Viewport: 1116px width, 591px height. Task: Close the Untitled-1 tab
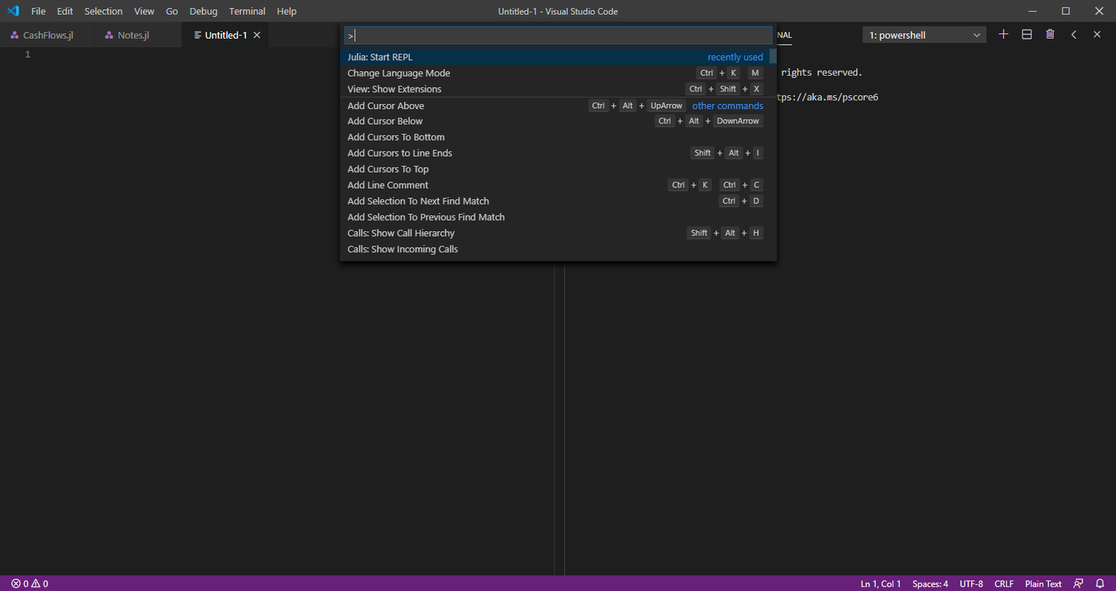click(257, 35)
